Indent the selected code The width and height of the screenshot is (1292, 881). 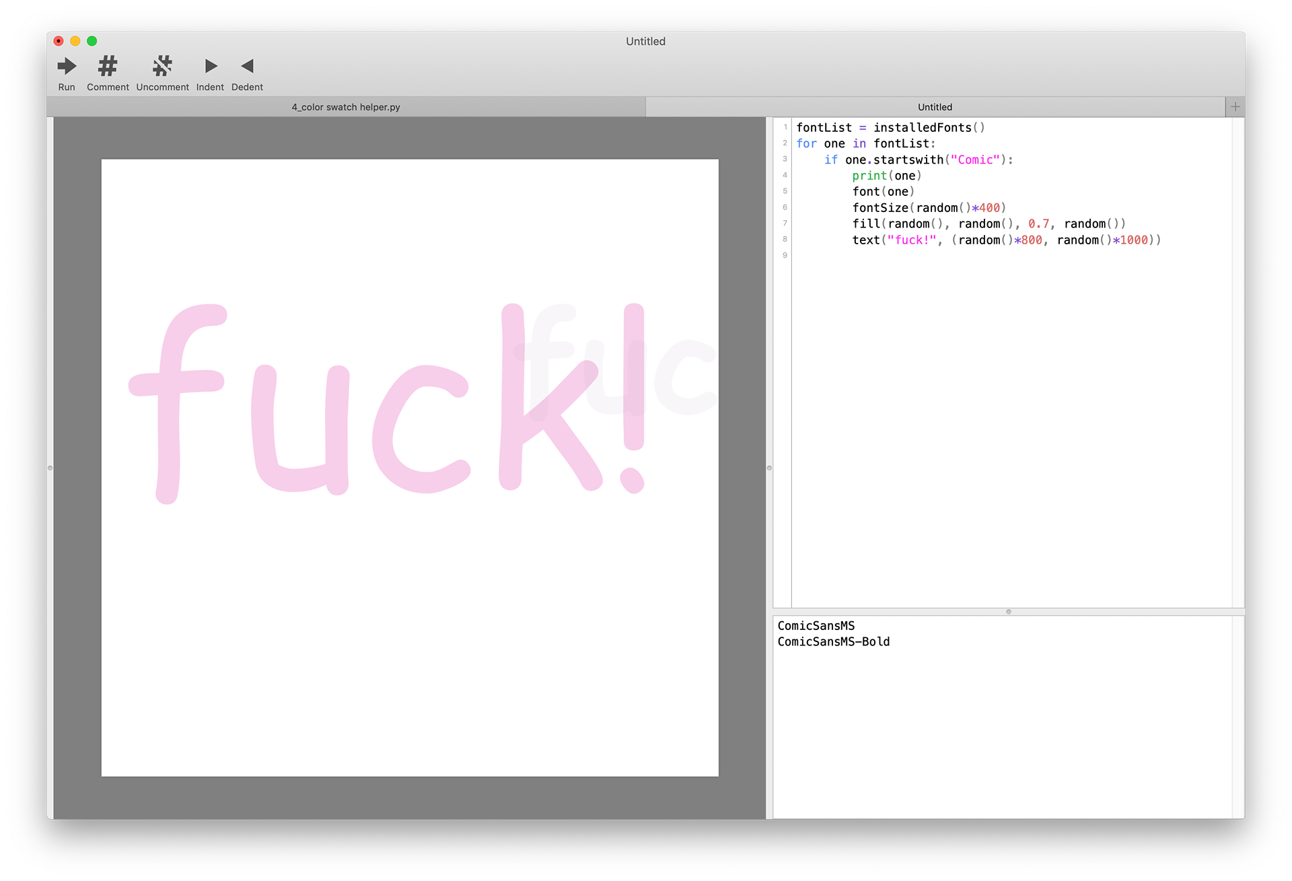pos(210,73)
